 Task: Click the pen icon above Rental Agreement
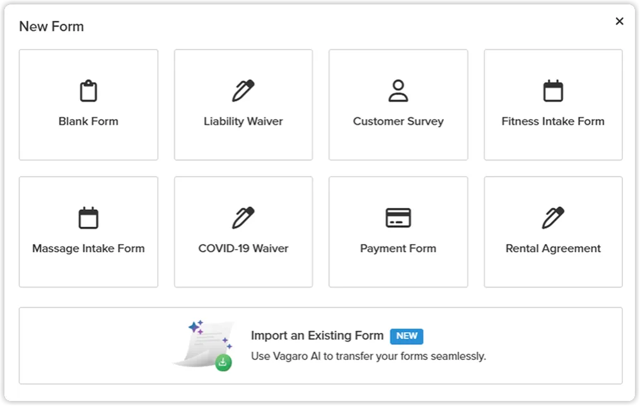click(x=553, y=218)
